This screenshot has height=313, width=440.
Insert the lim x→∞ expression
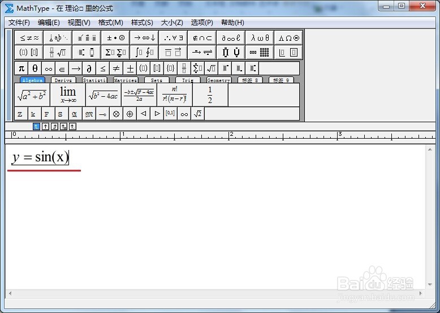tap(68, 95)
